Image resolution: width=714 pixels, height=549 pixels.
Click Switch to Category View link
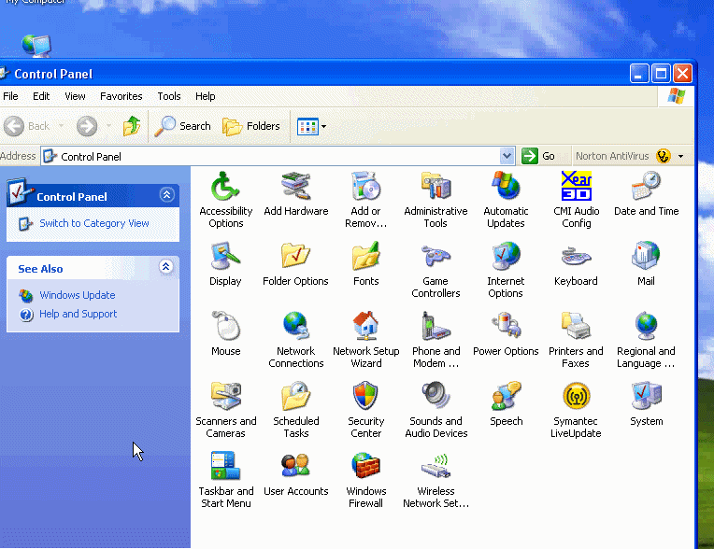(93, 223)
